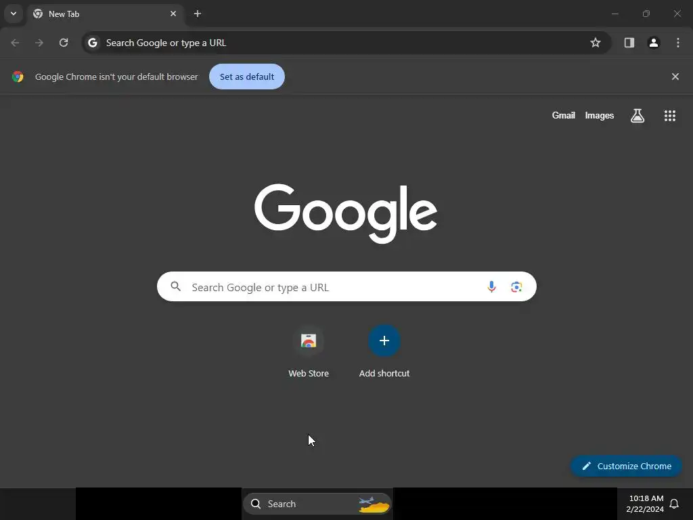Click the Chrome logo in the infobar

coord(18,77)
